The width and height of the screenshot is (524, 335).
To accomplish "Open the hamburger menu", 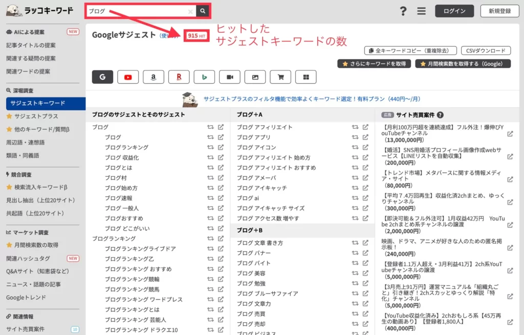I will [x=422, y=11].
